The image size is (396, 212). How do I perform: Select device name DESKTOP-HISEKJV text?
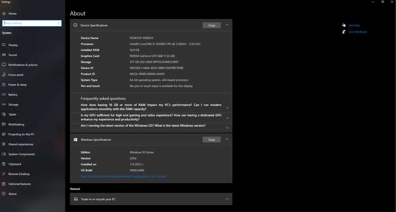click(141, 38)
